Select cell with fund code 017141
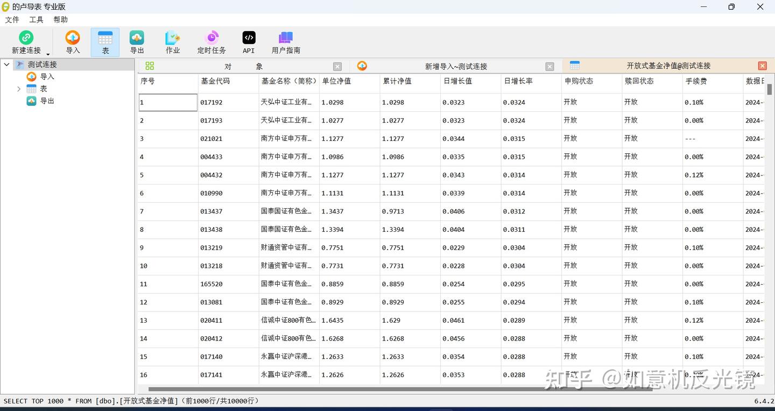The image size is (775, 411). [x=229, y=375]
